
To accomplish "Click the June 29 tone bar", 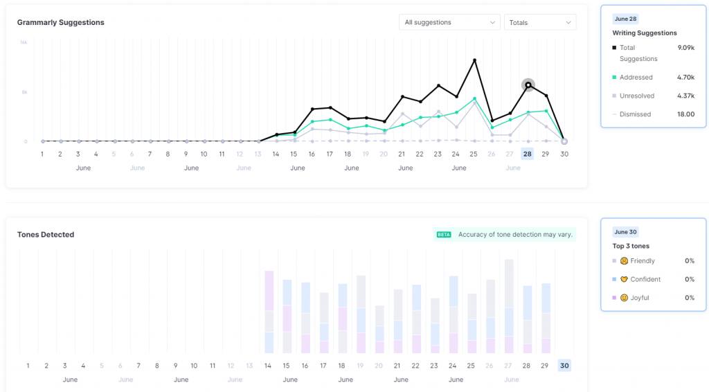I will click(x=546, y=319).
